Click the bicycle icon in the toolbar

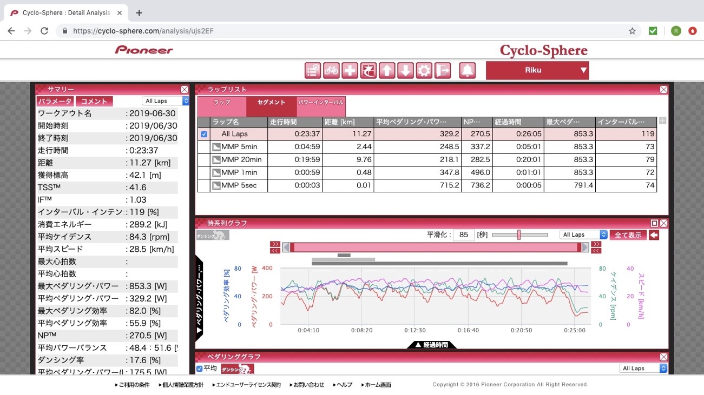point(331,71)
